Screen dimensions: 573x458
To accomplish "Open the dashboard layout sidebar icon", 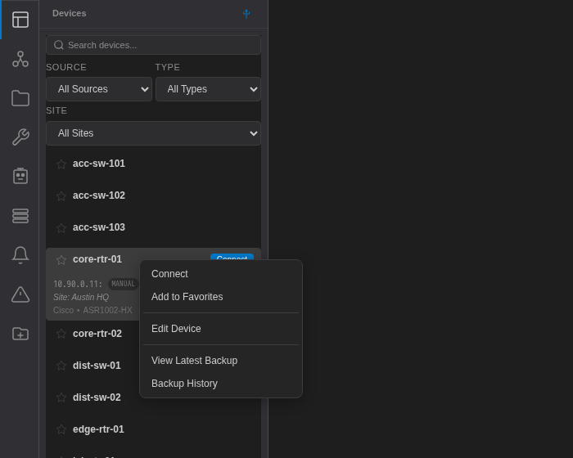I will (x=20, y=20).
